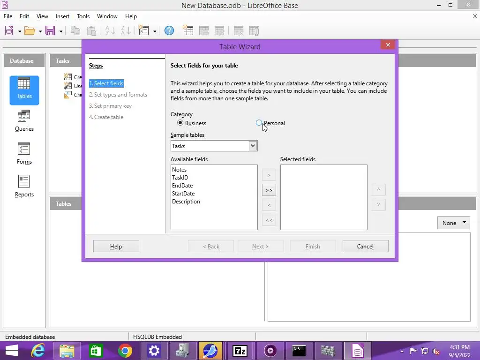Click the LibreOffice Base document icon in title bar

point(5,5)
